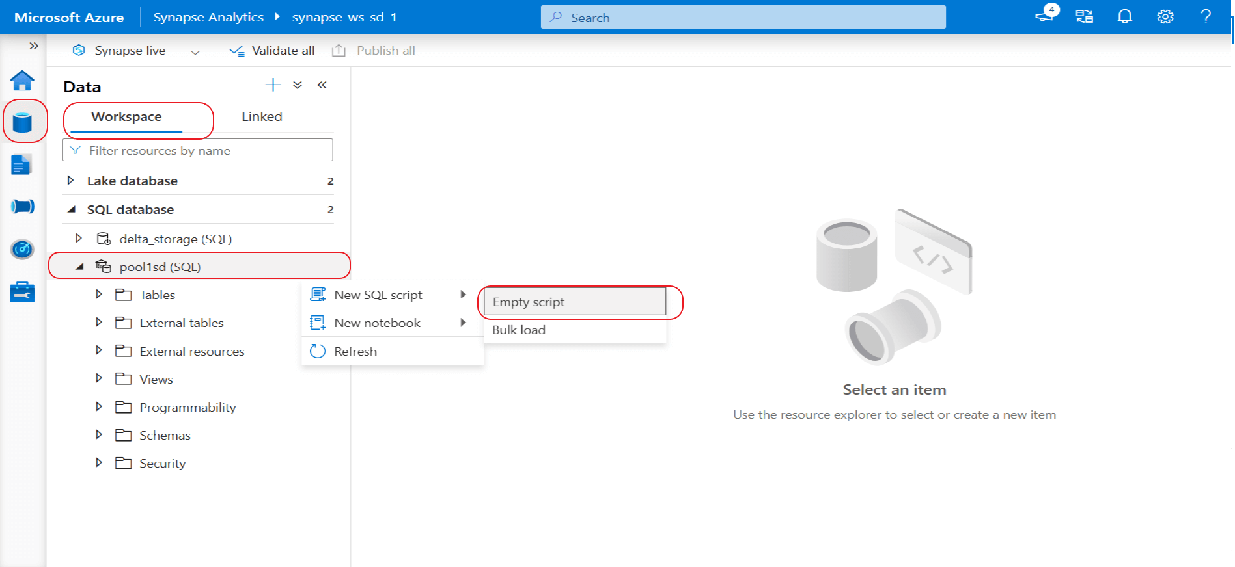Open the Develop hub icon
The height and width of the screenshot is (567, 1235).
tap(21, 165)
